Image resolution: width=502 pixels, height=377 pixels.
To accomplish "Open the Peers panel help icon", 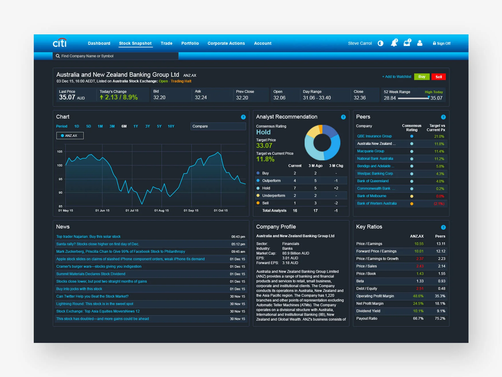I will point(443,117).
